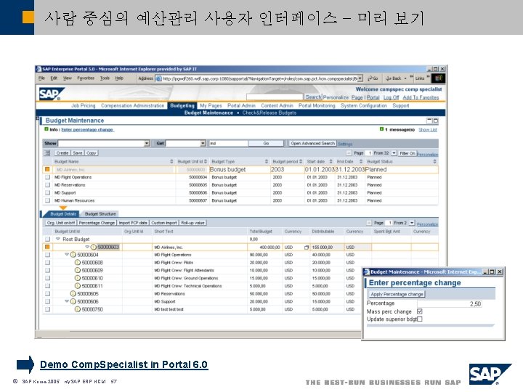Image resolution: width=523 pixels, height=392 pixels.
Task: Open the Job Pricing navigation tab
Action: click(x=83, y=106)
